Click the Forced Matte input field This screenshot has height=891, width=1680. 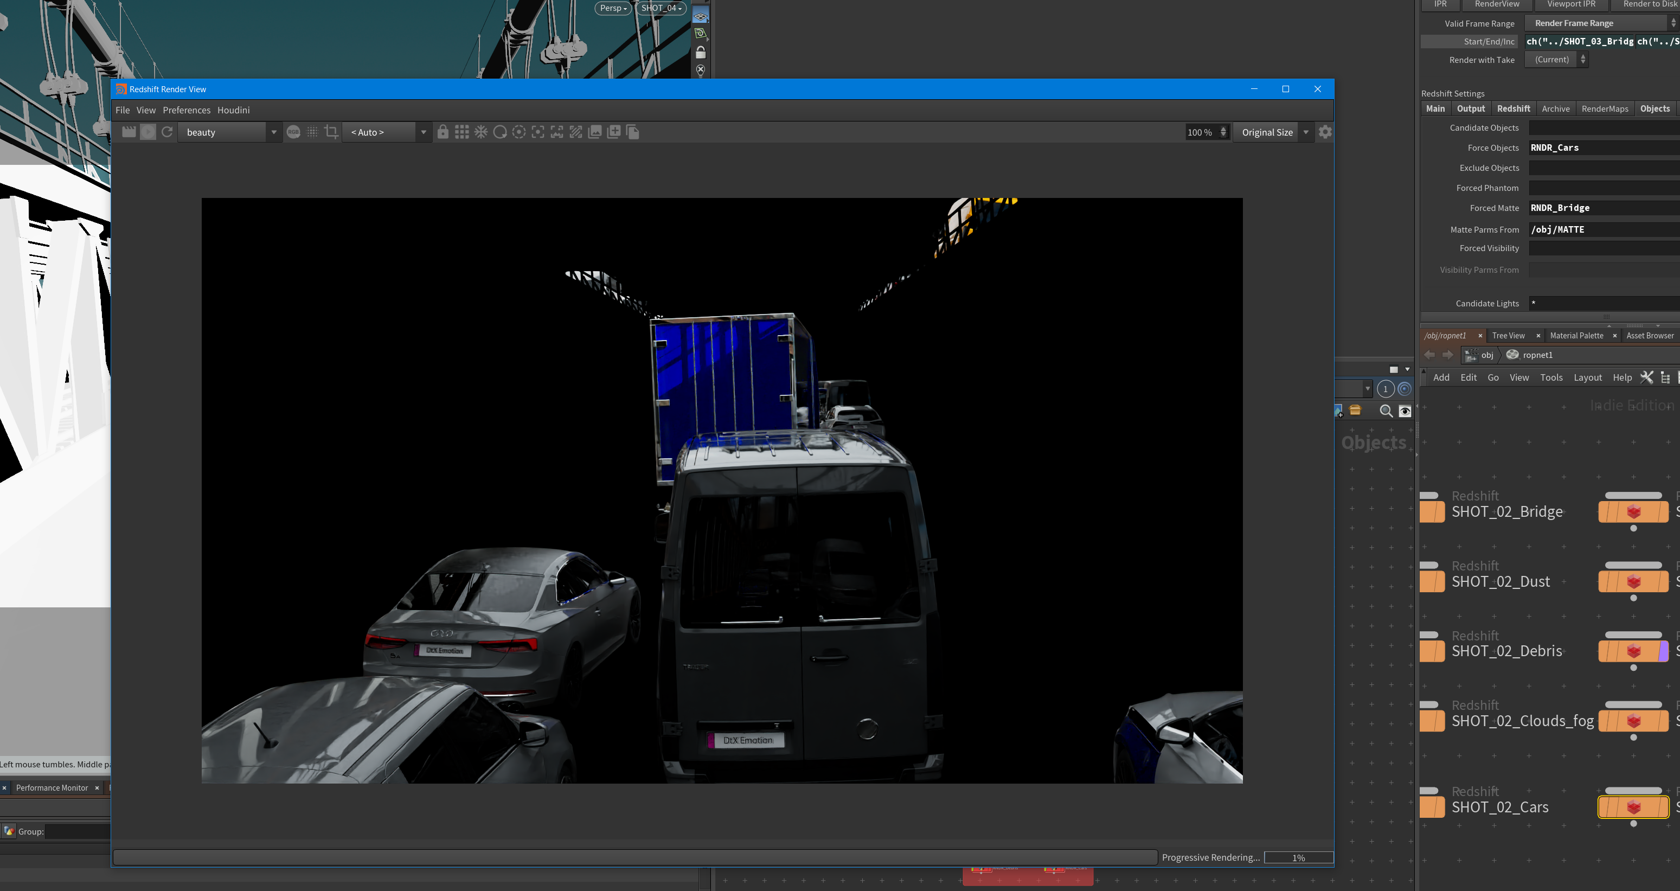[x=1603, y=208]
